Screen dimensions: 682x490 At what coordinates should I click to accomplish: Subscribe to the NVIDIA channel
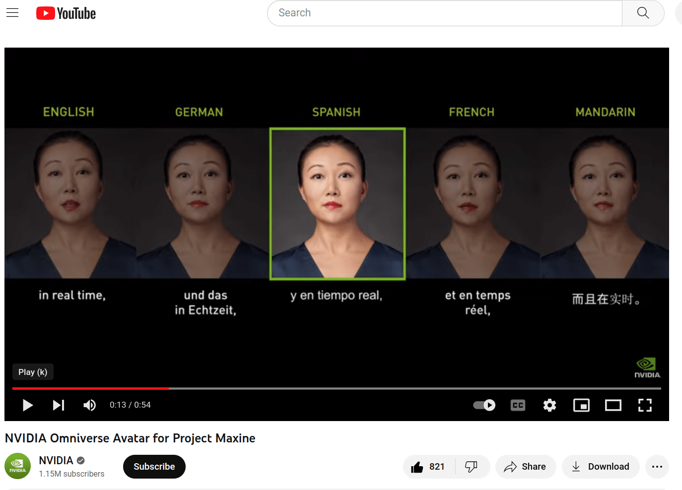(154, 467)
